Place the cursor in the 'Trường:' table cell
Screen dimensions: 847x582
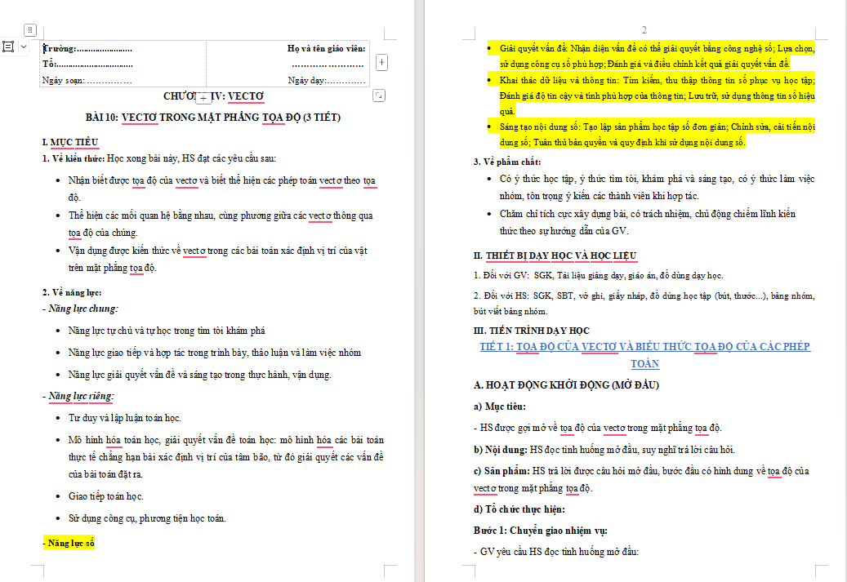[x=87, y=49]
